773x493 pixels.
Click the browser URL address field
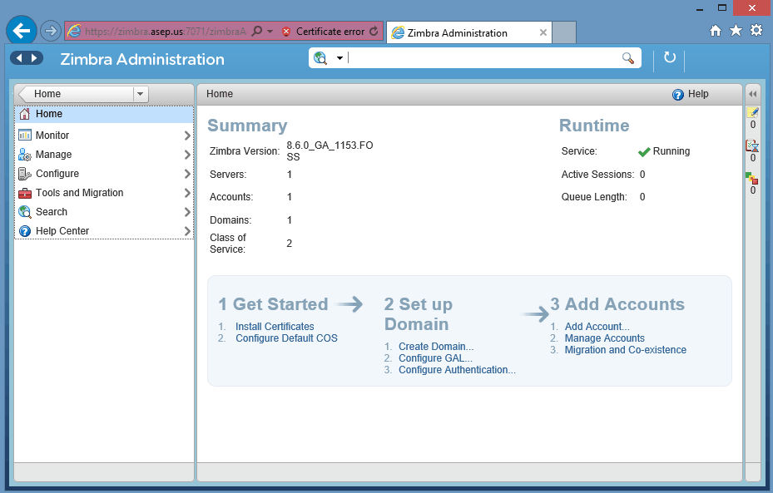coord(165,32)
